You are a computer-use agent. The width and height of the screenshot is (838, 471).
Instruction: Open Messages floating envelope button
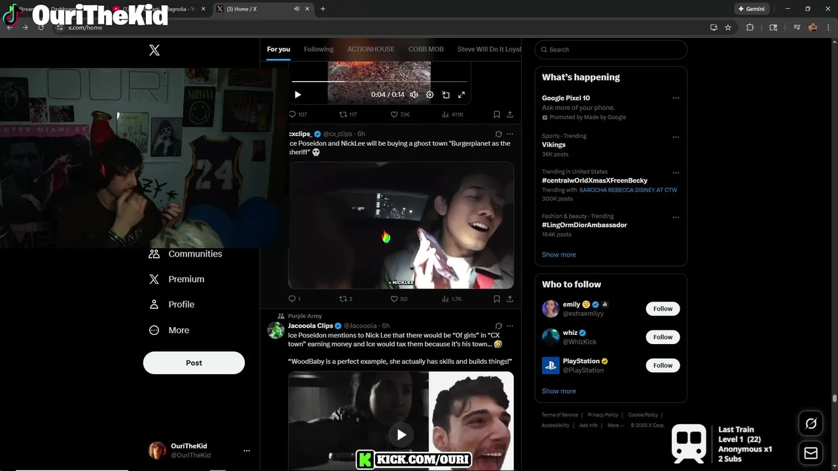point(811,453)
